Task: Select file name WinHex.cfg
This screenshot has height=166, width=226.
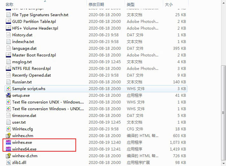Action: [23, 129]
